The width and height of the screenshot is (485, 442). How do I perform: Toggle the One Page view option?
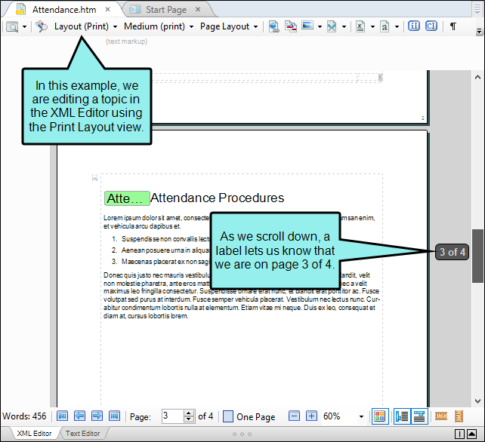point(249,416)
